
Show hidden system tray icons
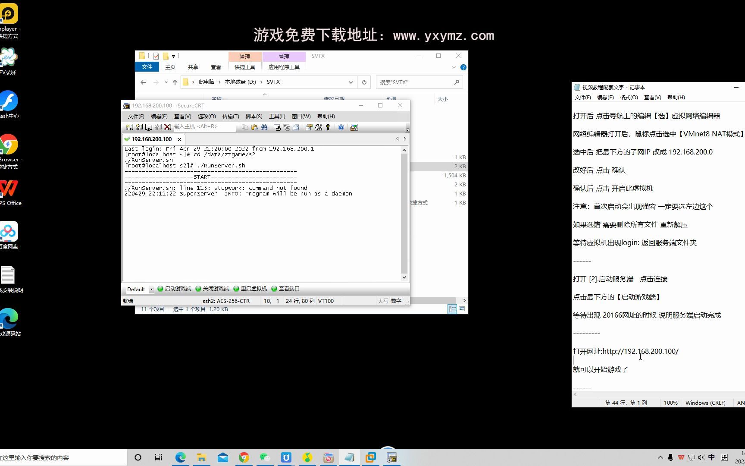[660, 457]
